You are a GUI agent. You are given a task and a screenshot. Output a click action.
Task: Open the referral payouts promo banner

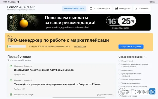pos(79,22)
